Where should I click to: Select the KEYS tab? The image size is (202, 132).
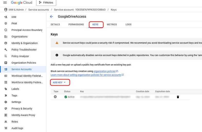pyautogui.click(x=95, y=24)
